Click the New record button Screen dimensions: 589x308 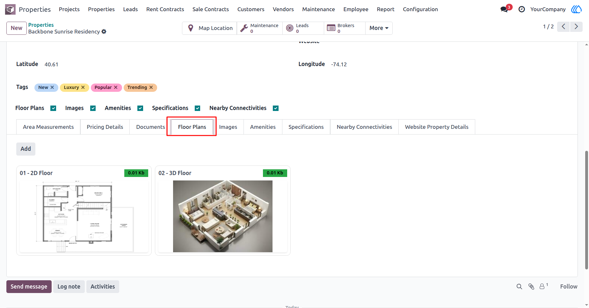pos(17,28)
